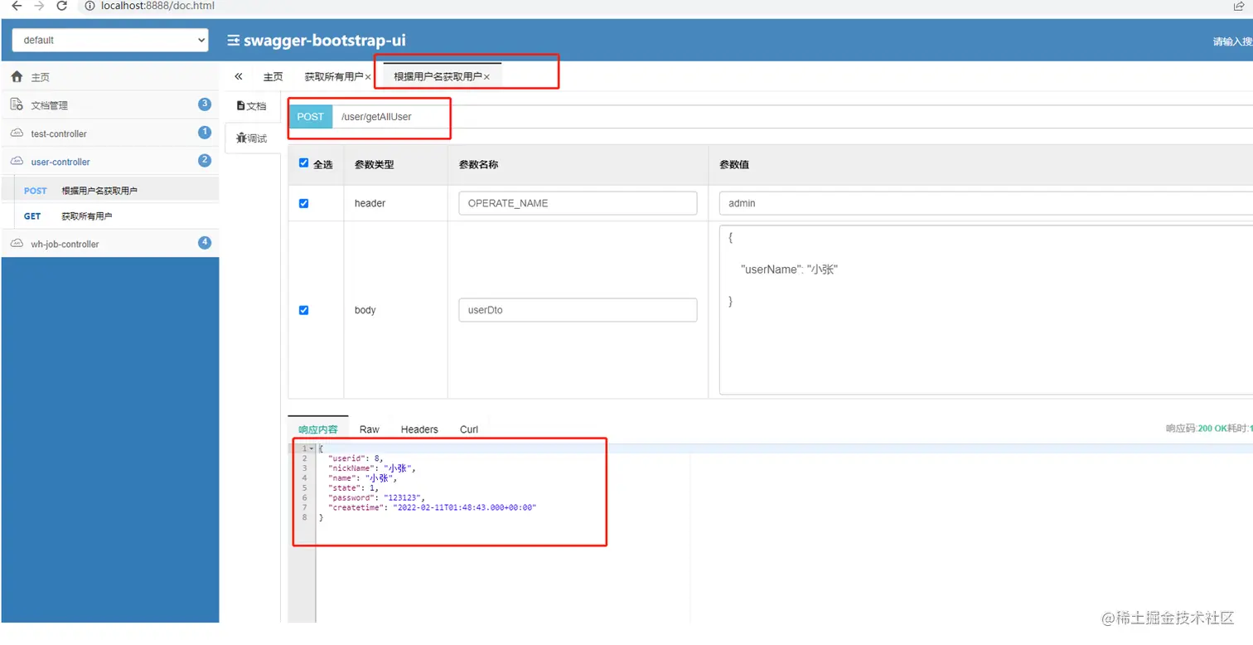Screen dimensions: 1253x645
Task: Fold the JSON response at line 1
Action: pyautogui.click(x=312, y=449)
